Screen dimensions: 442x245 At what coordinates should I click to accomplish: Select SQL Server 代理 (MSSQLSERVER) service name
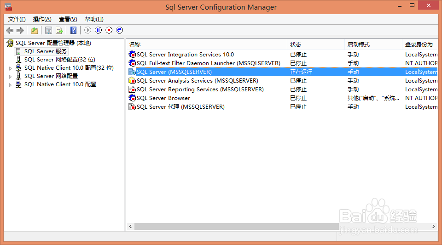click(x=180, y=107)
